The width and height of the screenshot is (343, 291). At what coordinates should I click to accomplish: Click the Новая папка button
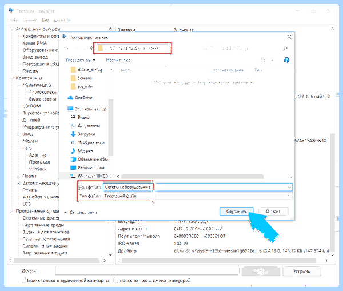pyautogui.click(x=118, y=60)
